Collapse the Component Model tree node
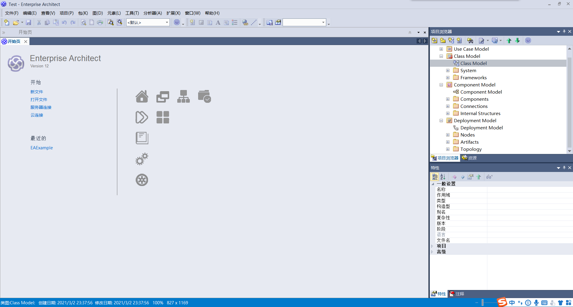The image size is (573, 307). tap(441, 85)
